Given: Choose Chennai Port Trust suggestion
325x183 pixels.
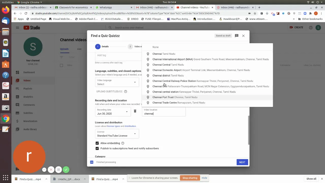Looking at the screenshot, I should [207, 97].
